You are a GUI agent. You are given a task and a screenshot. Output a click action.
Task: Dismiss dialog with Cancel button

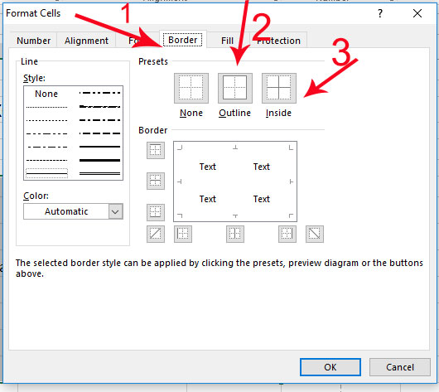pos(400,367)
